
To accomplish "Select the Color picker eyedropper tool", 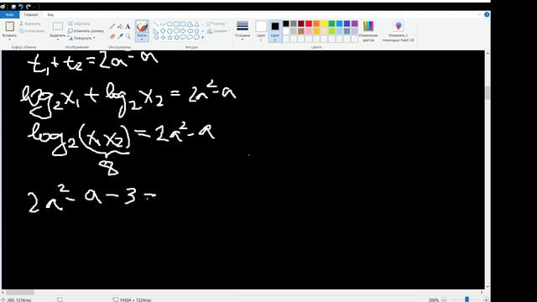I will tap(120, 36).
